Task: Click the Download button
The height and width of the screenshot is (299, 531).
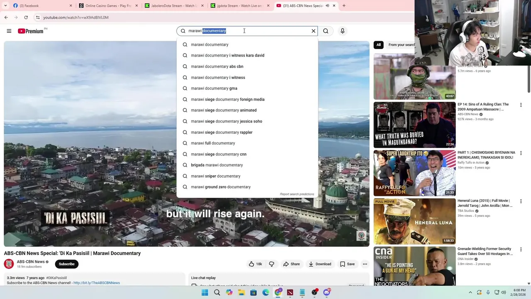Action: (x=320, y=264)
